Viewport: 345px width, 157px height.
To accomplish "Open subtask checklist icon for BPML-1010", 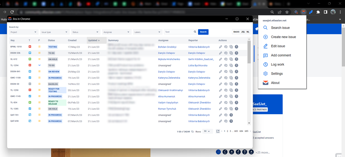I will tap(231, 47).
